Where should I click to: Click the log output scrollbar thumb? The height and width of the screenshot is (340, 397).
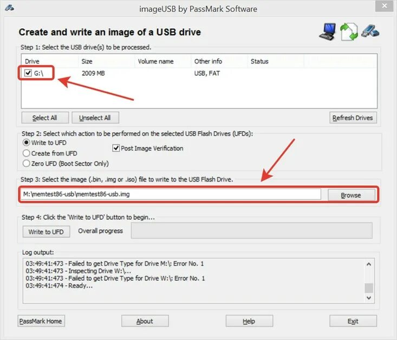point(369,288)
